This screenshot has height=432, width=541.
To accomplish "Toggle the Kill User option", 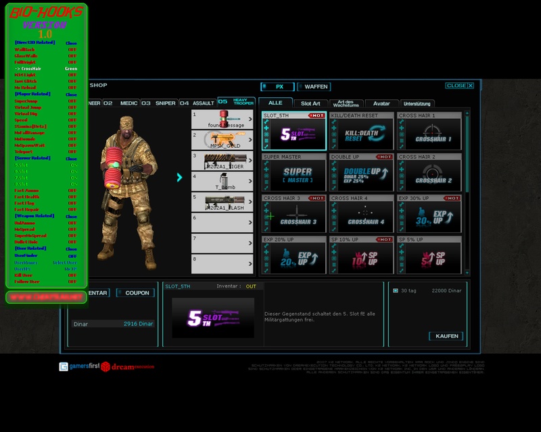I will coord(45,275).
